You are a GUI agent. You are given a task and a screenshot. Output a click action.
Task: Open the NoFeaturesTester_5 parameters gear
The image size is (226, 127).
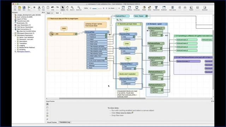tap(163, 28)
